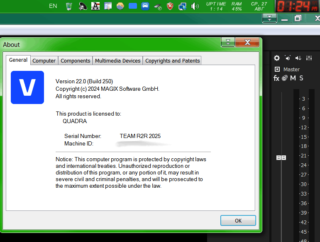Click the red digital clock 01:24

[297, 6]
